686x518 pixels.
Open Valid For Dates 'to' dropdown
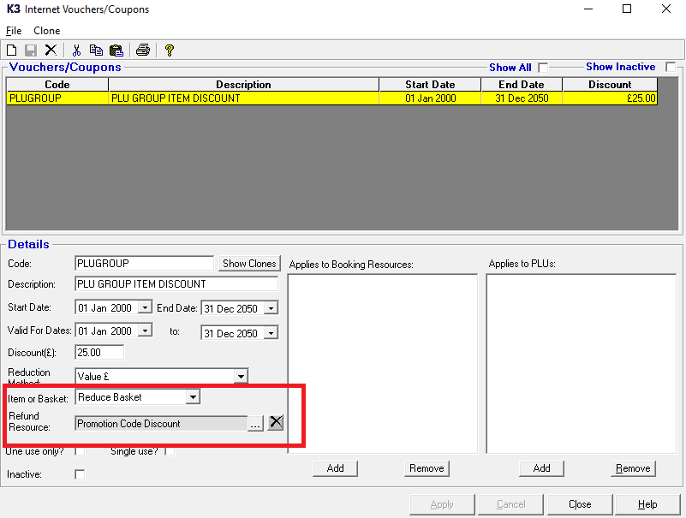coord(271,333)
